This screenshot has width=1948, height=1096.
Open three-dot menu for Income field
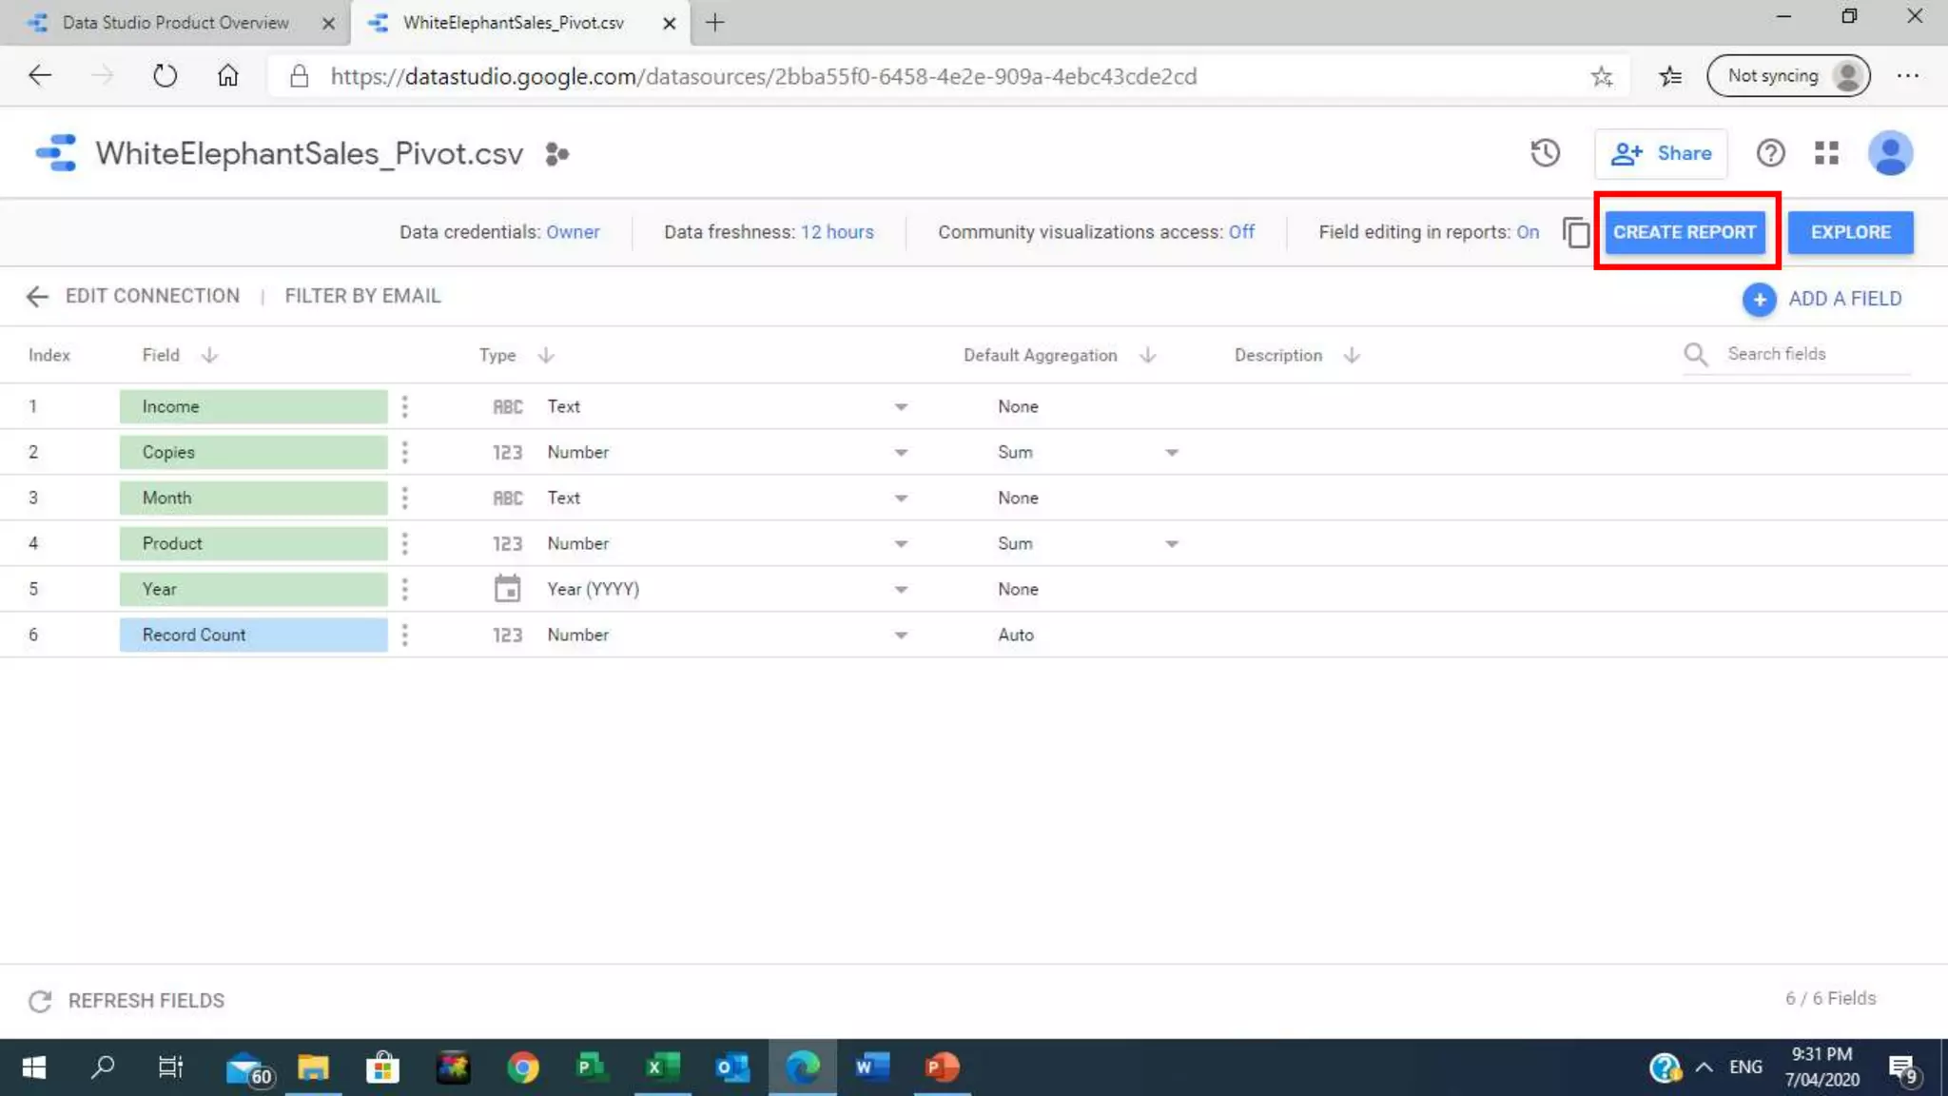click(x=405, y=406)
